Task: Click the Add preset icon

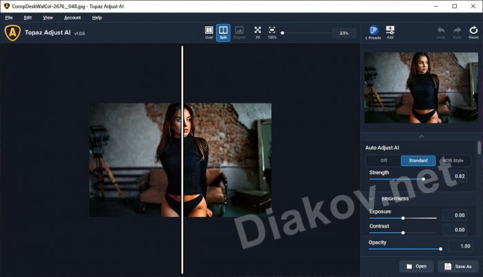Action: pyautogui.click(x=391, y=32)
